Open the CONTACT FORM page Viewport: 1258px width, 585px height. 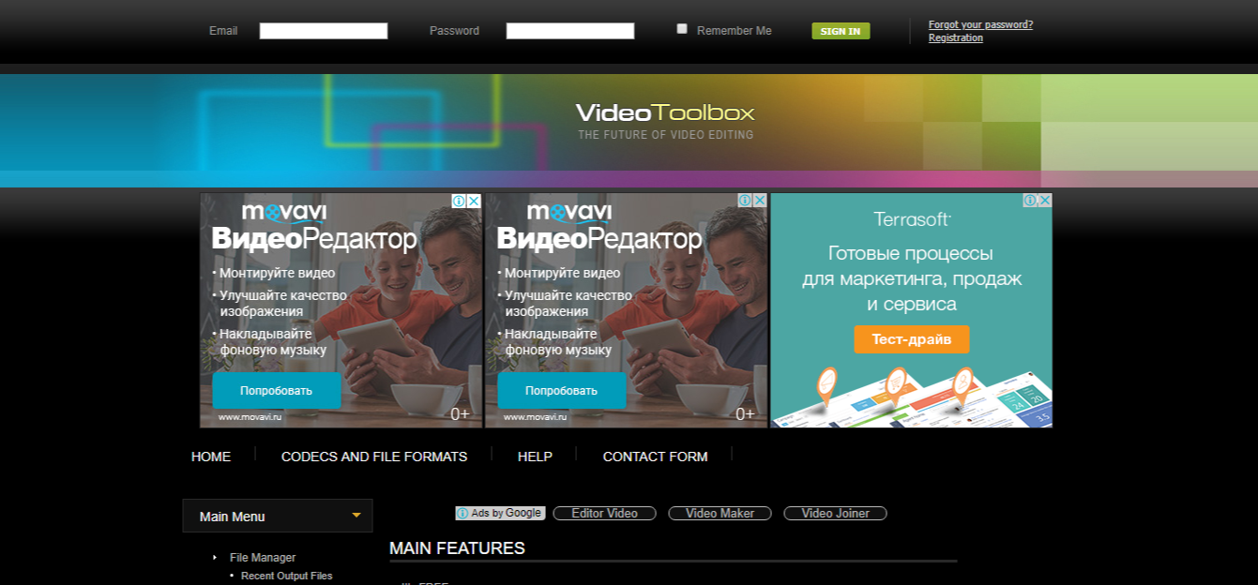655,457
